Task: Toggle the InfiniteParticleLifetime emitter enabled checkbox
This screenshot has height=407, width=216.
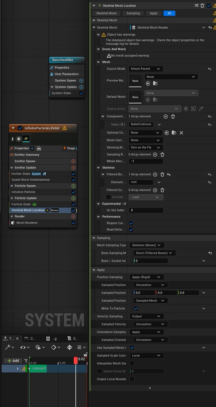Action: pyautogui.click(x=20, y=128)
